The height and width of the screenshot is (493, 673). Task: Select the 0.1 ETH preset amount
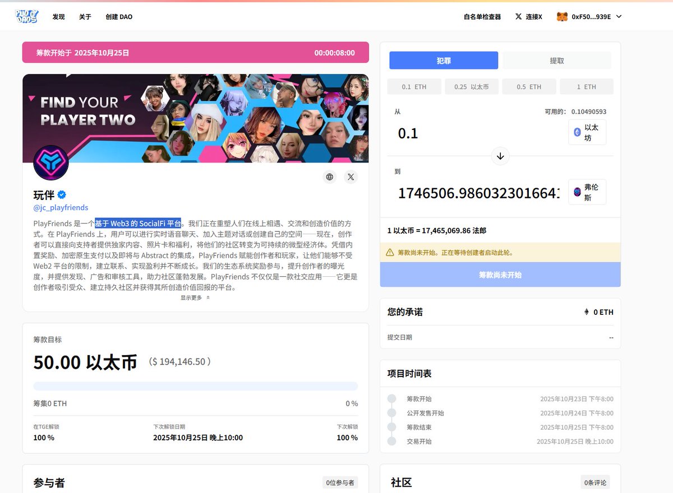[414, 87]
